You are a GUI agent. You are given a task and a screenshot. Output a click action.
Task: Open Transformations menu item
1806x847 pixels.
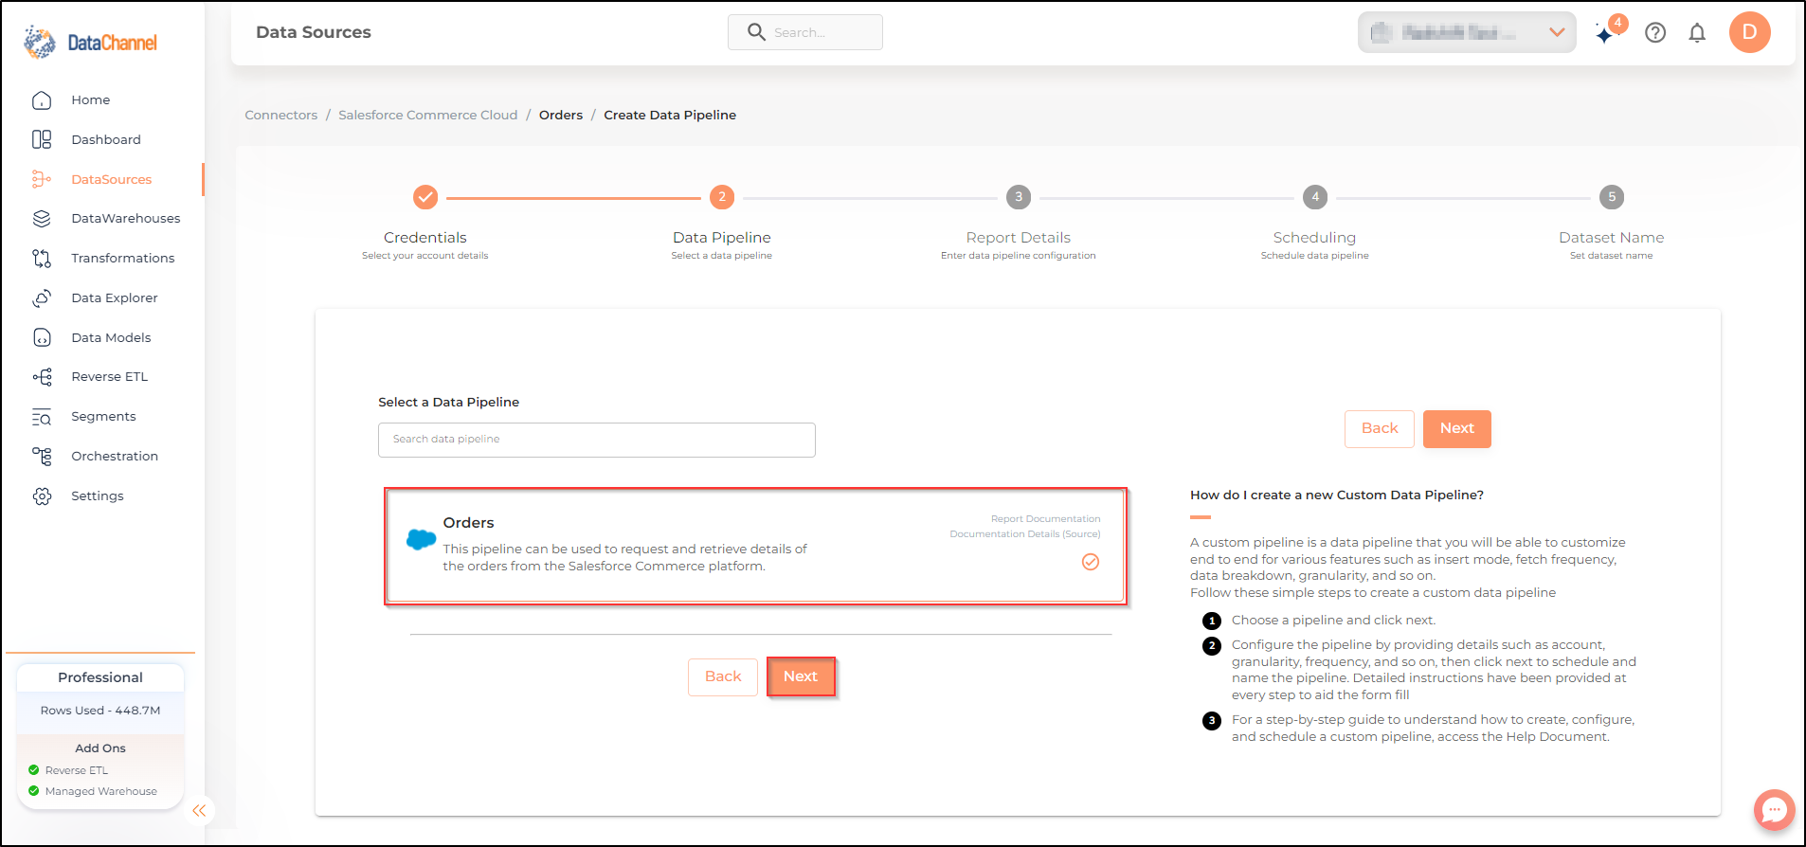pyautogui.click(x=123, y=258)
